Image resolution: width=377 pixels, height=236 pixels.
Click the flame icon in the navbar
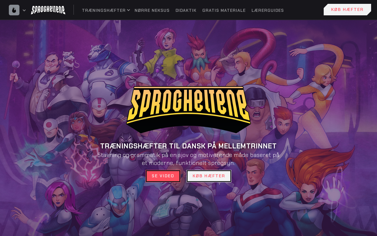pyautogui.click(x=14, y=10)
